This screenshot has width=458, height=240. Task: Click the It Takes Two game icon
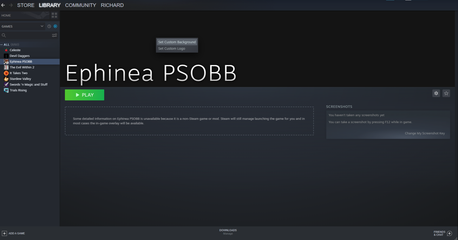6,73
